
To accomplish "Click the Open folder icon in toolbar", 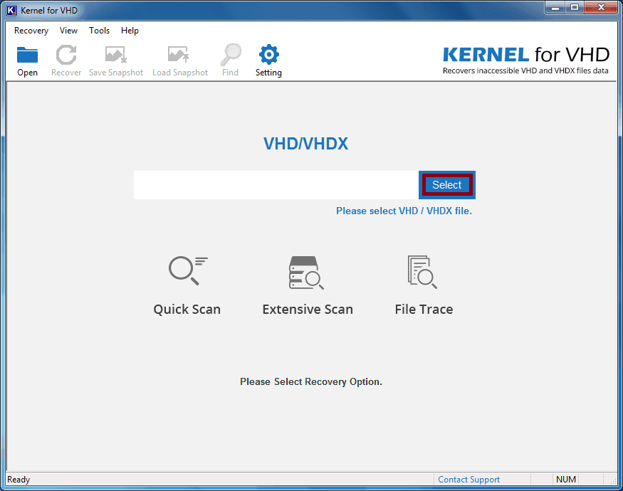I will [x=28, y=55].
